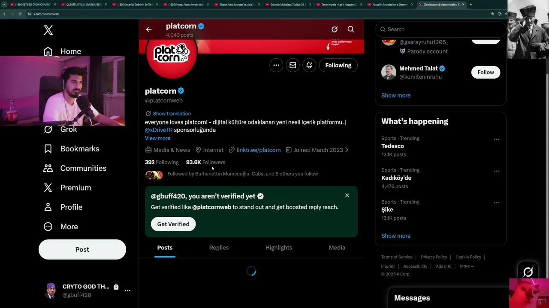This screenshot has width=549, height=308.
Task: Open the 392 Following list
Action: 162,162
